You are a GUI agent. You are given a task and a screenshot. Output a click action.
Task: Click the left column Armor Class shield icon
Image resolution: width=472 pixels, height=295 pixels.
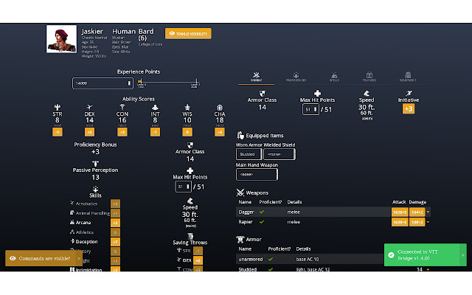[x=190, y=145]
